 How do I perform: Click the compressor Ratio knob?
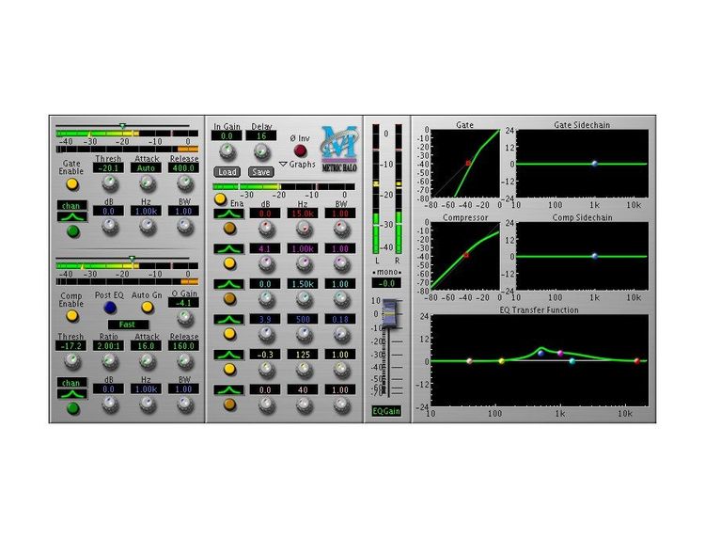tap(110, 359)
